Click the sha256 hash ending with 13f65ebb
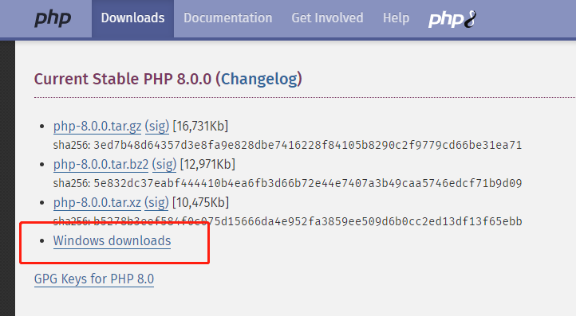576x316 pixels. click(307, 221)
